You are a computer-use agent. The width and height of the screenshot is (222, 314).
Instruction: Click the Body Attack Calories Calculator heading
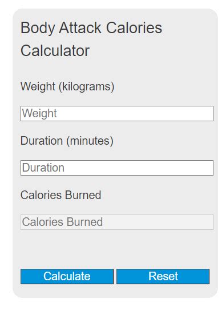click(x=91, y=39)
